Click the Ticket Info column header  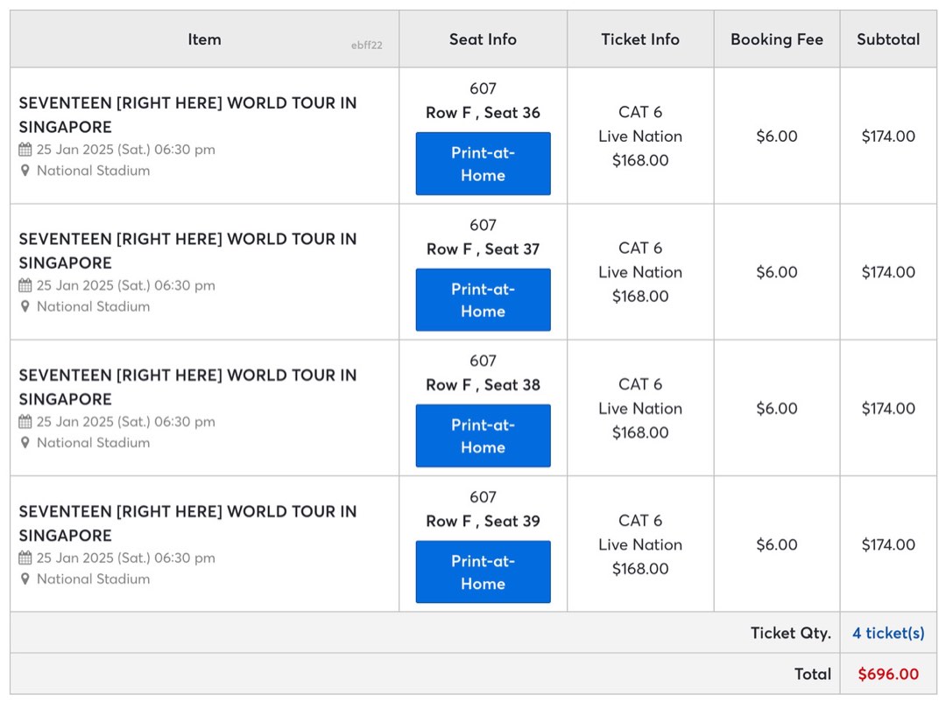pos(639,39)
